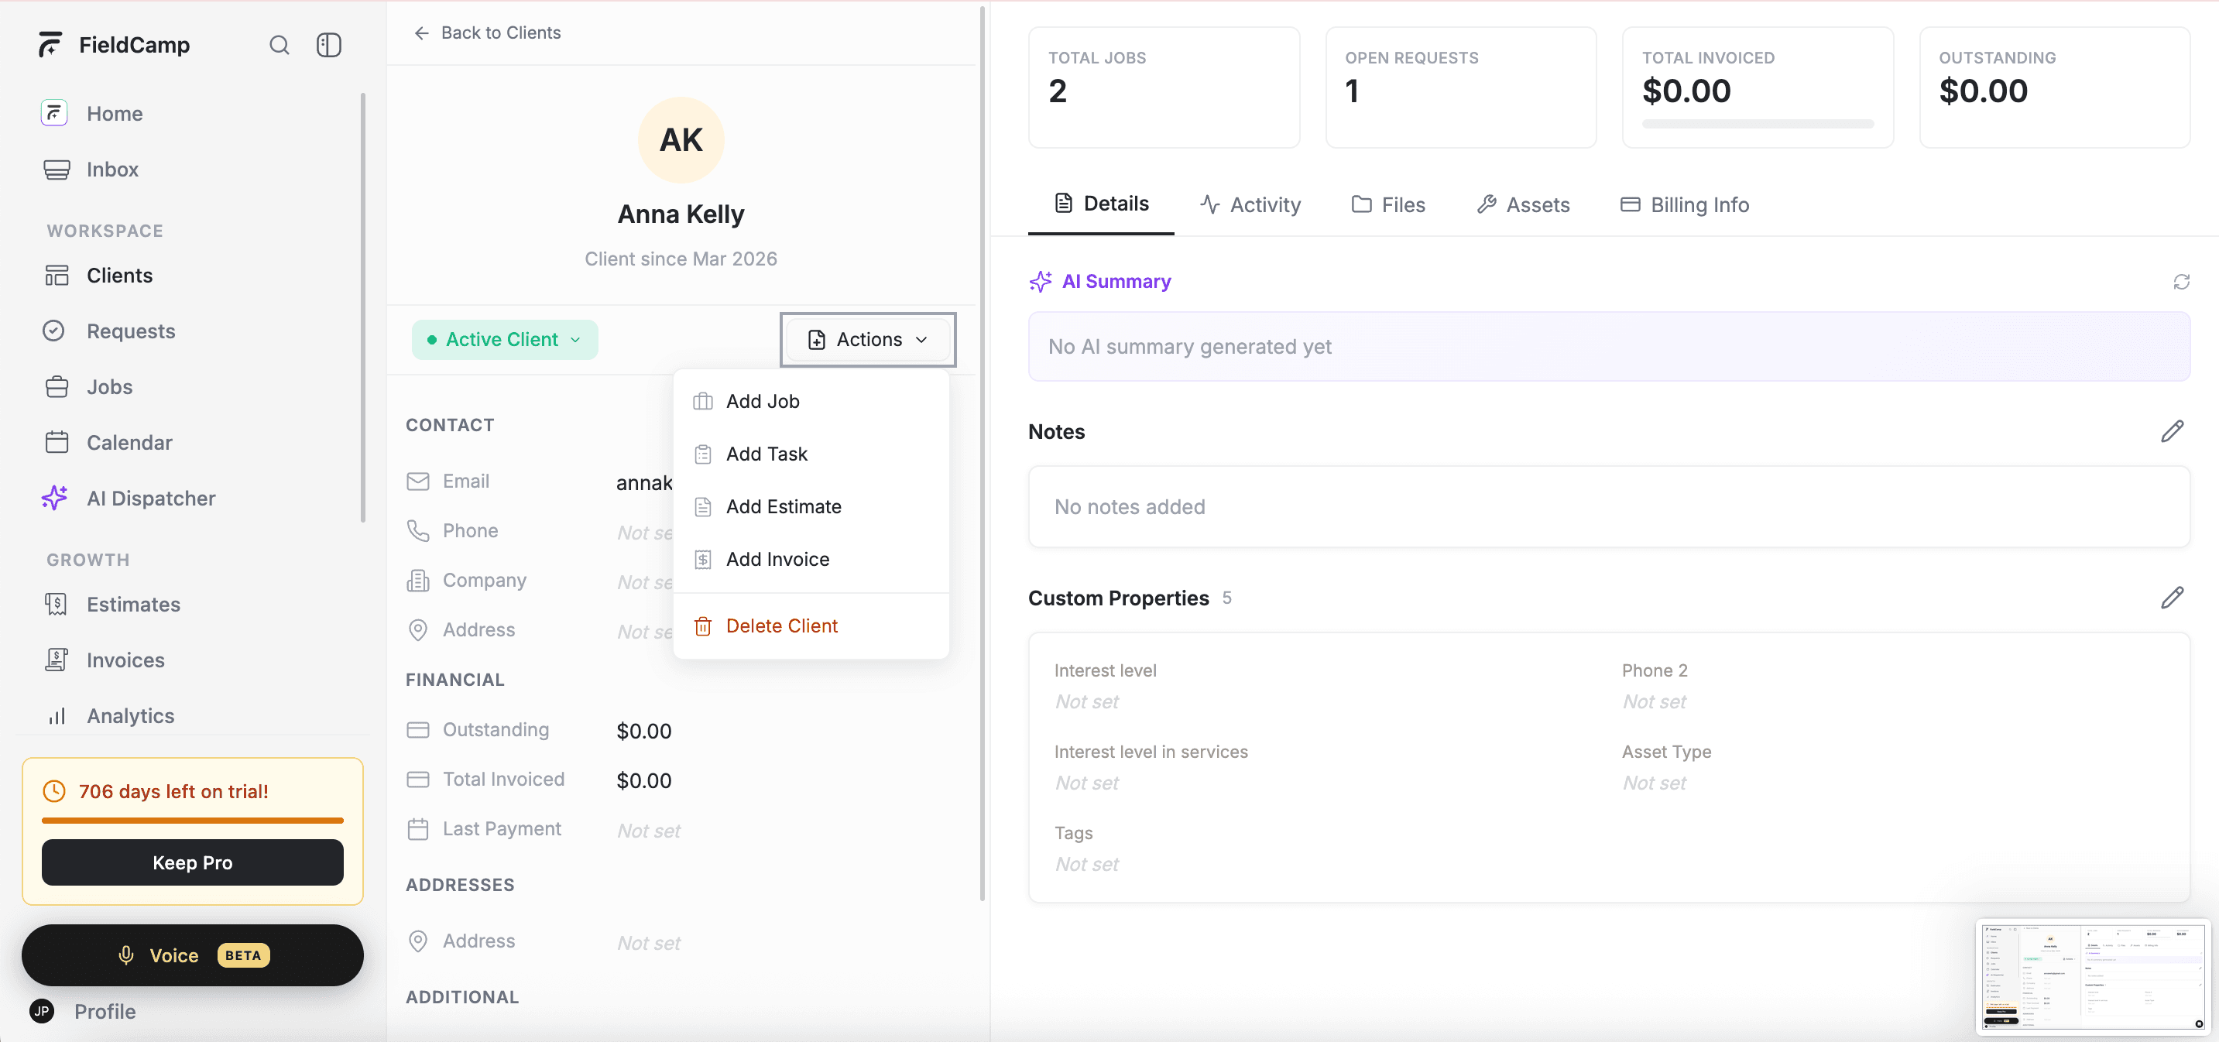Open the Billing Info tab
Image resolution: width=2219 pixels, height=1042 pixels.
pyautogui.click(x=1684, y=204)
